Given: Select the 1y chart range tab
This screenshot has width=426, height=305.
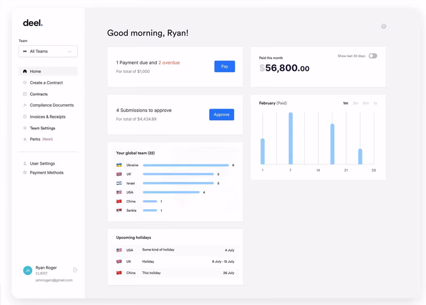Looking at the screenshot, I should [375, 103].
